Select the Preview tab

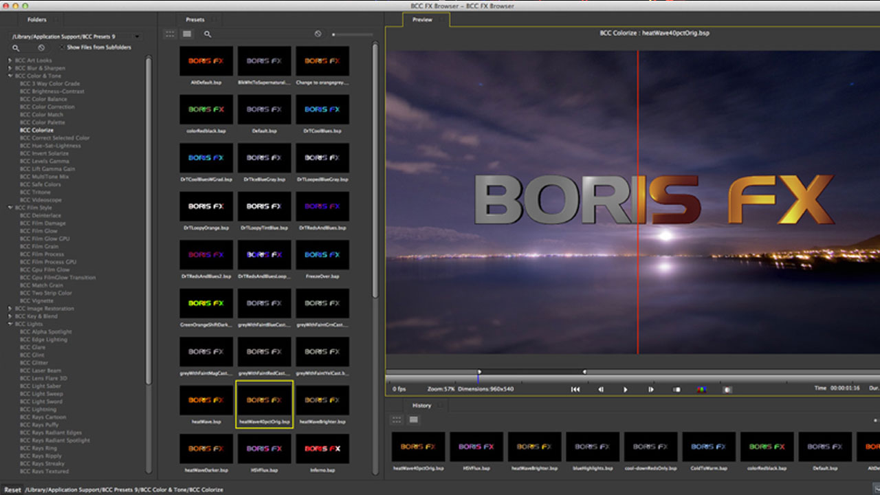pyautogui.click(x=422, y=20)
